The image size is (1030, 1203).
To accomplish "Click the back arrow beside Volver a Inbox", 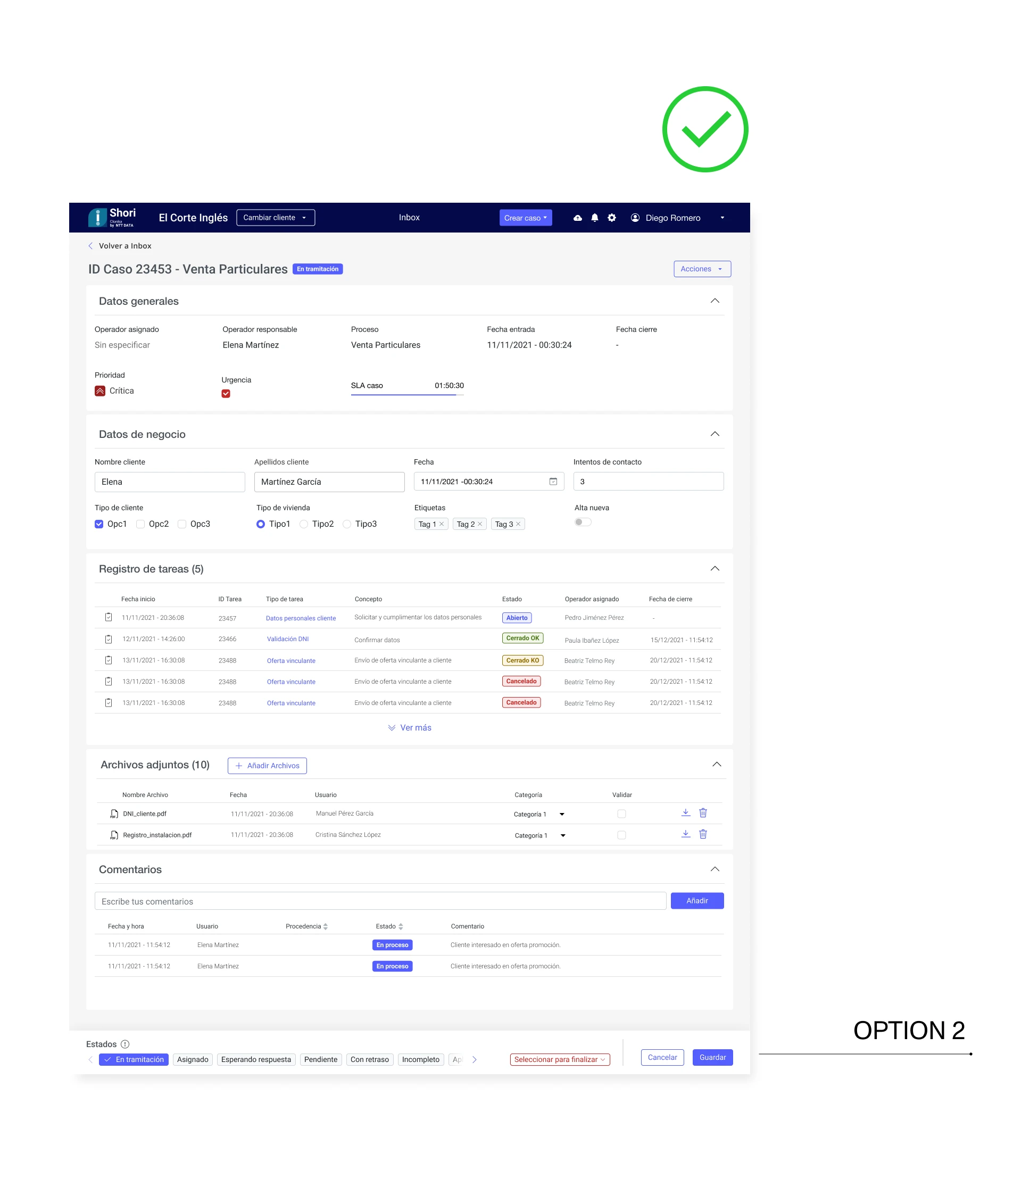I will pos(90,246).
